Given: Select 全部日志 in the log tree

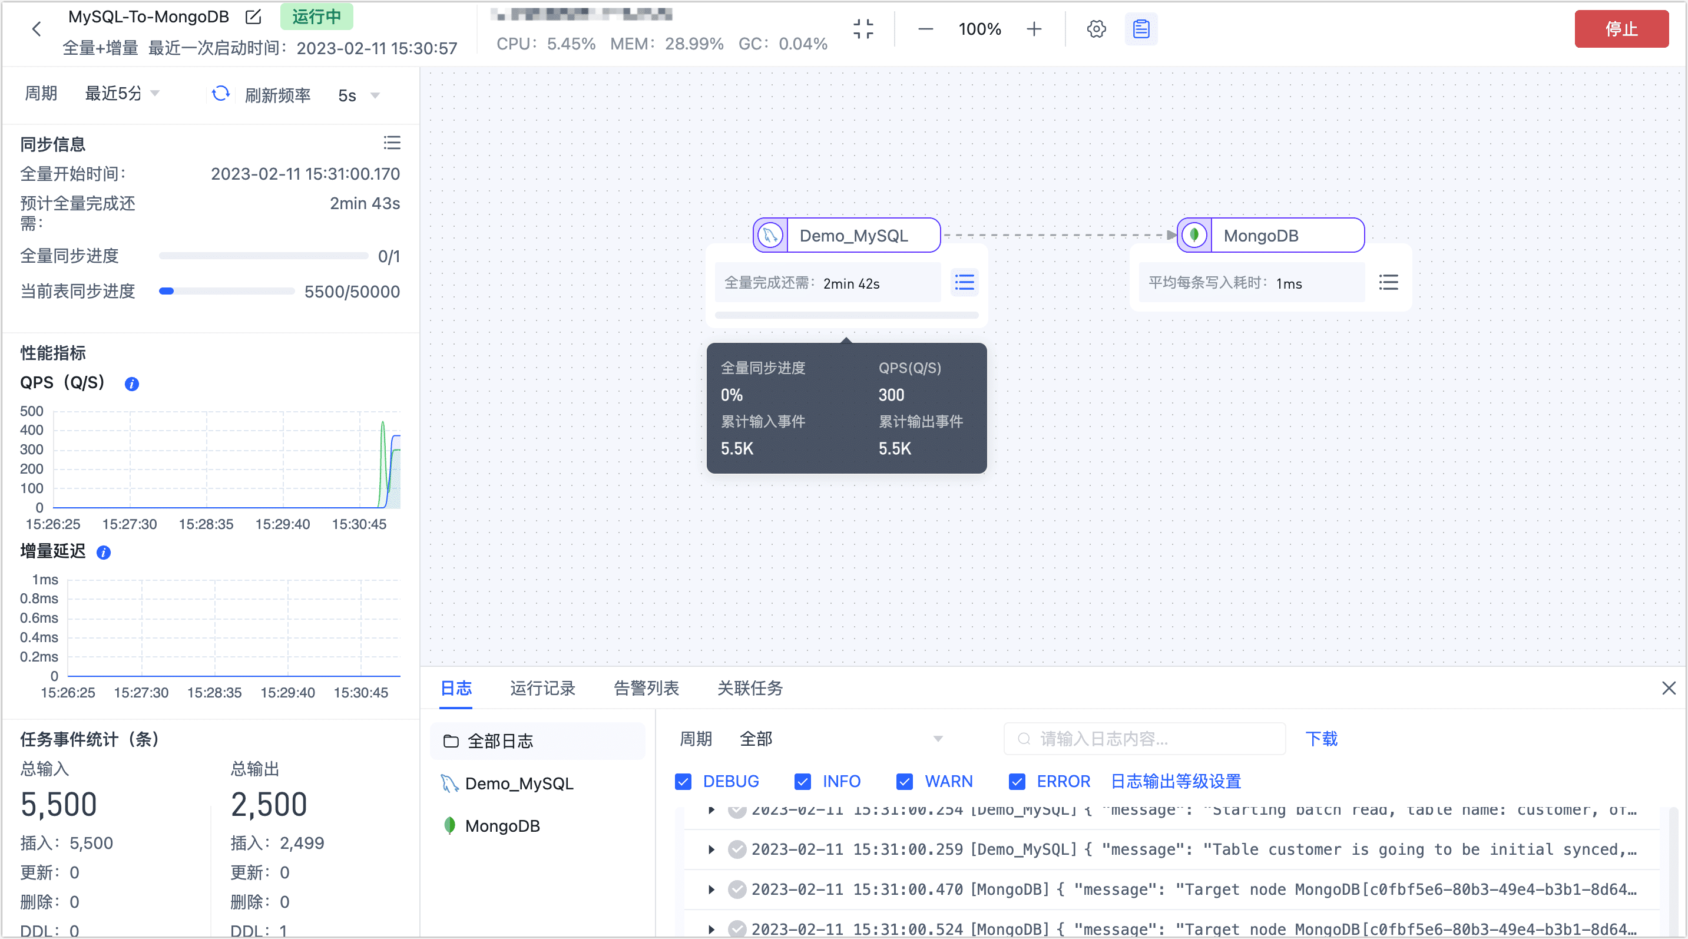Looking at the screenshot, I should 538,740.
